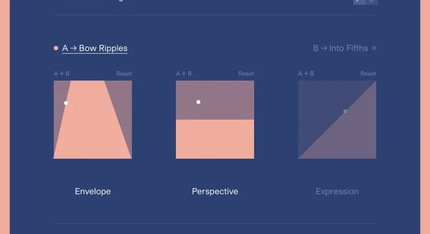Select the B → Into Fifths preset tab

(340, 49)
